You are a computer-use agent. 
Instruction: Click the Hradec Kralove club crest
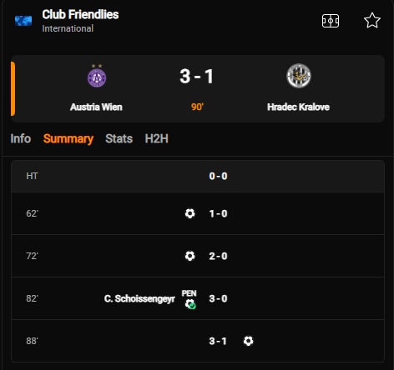pos(299,76)
